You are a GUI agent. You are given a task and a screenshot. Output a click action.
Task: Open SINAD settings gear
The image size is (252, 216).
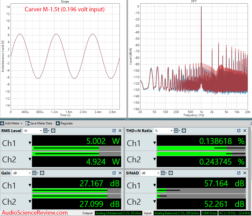171,173
